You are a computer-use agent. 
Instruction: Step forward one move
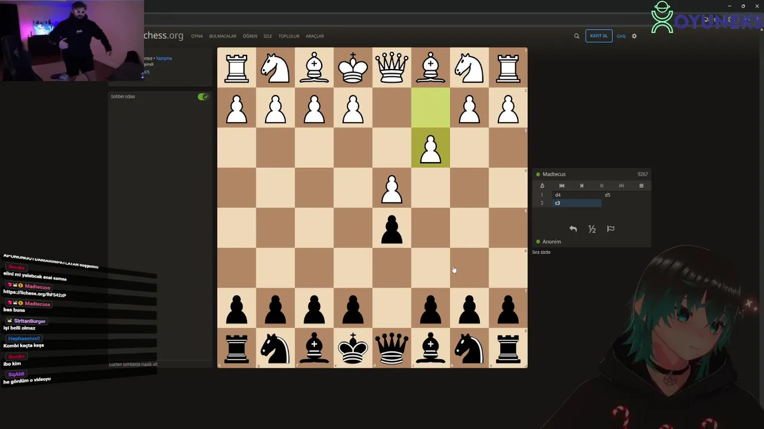602,186
